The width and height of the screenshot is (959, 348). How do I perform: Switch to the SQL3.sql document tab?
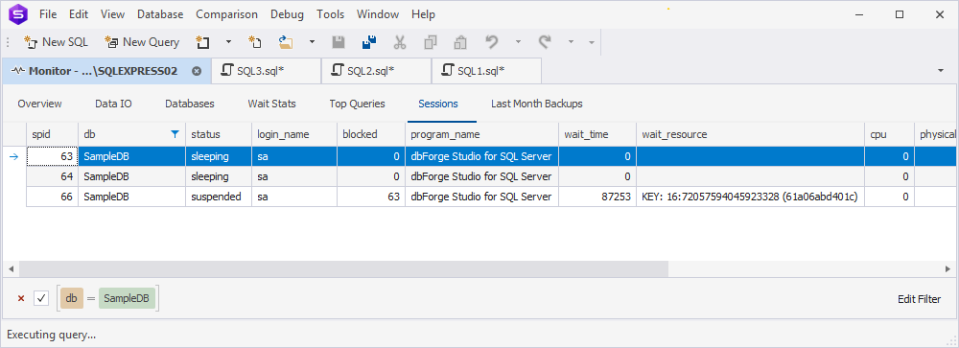(x=266, y=71)
